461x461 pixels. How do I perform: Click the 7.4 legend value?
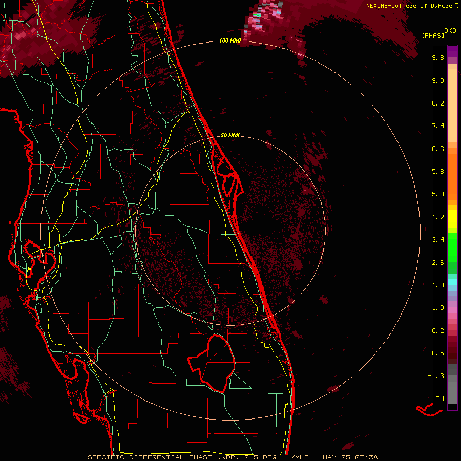[x=438, y=126]
